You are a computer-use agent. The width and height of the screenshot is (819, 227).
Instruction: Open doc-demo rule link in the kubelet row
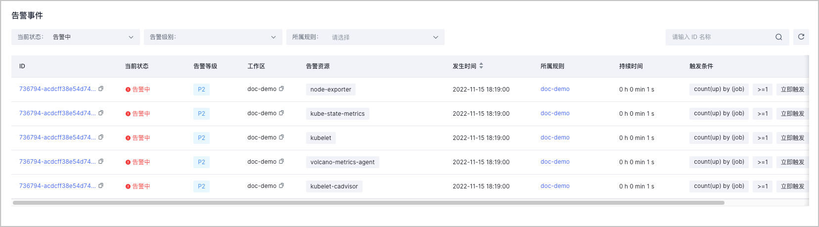[x=555, y=137]
